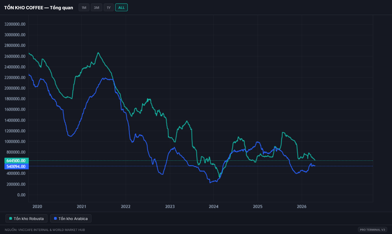Switch chart to 3M range
This screenshot has height=234, width=392.
click(x=96, y=8)
